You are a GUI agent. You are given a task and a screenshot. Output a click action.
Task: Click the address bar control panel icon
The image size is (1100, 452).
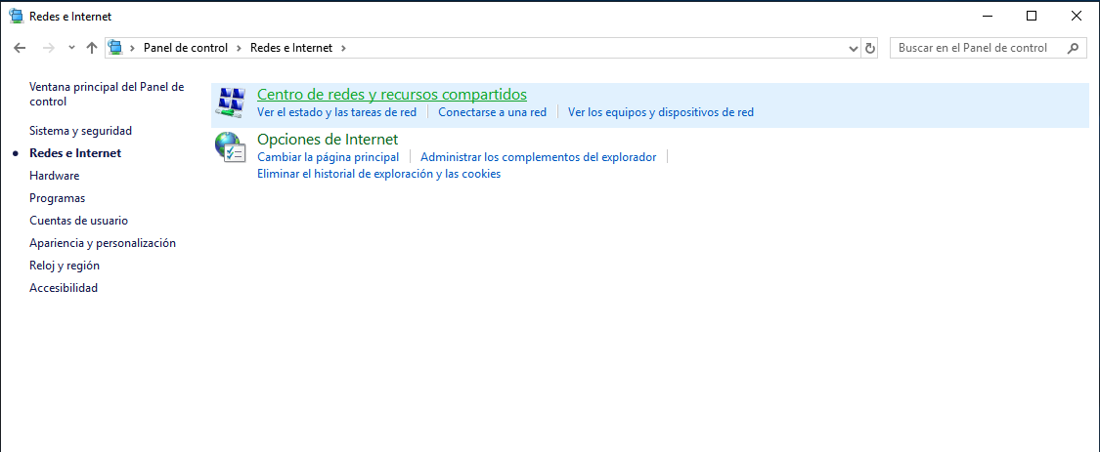tap(115, 48)
